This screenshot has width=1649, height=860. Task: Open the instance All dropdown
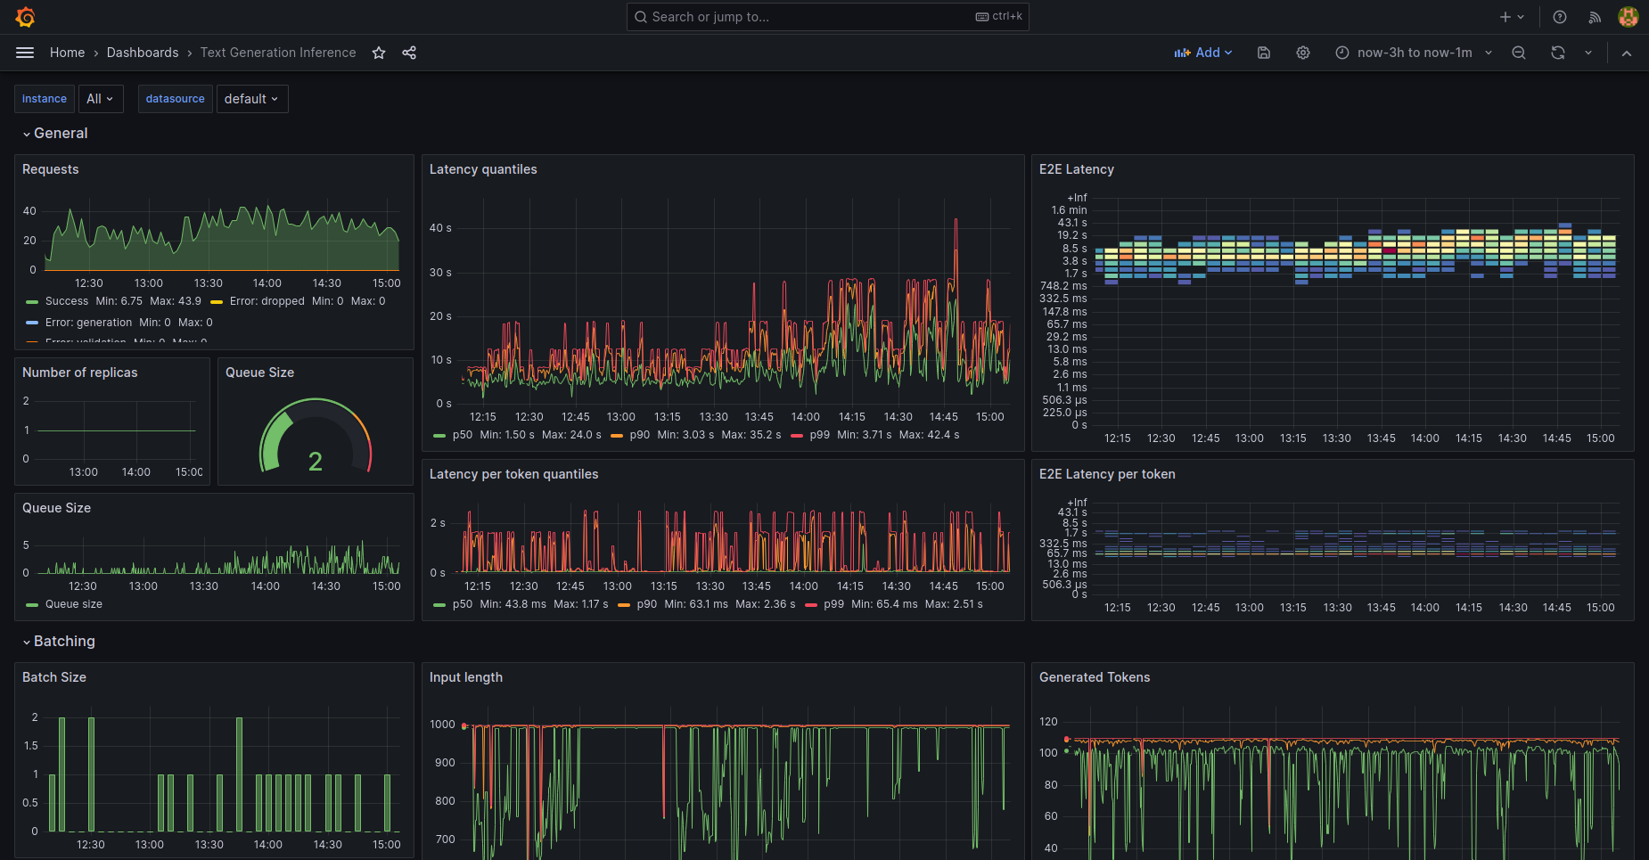[100, 99]
